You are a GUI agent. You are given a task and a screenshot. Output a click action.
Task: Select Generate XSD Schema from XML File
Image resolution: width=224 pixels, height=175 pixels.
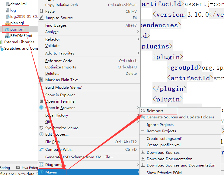pyautogui.click(x=89, y=157)
